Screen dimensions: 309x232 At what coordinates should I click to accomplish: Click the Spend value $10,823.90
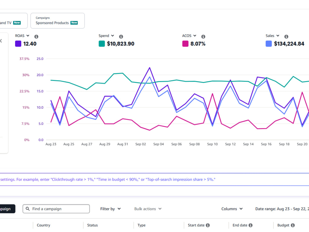(121, 44)
